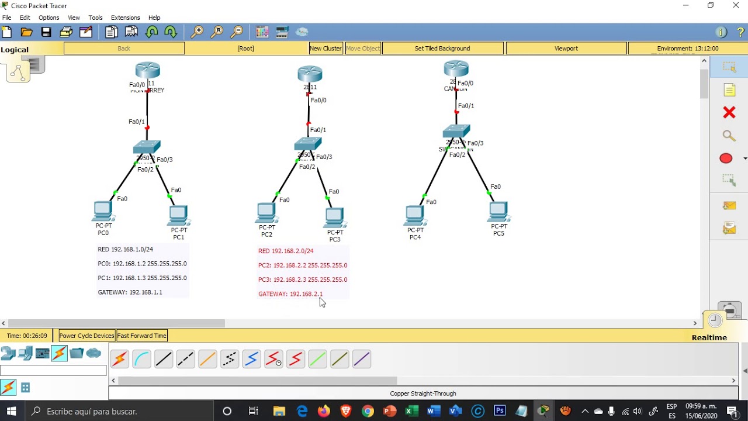Click the New file icon
This screenshot has height=421, width=748.
(7, 32)
